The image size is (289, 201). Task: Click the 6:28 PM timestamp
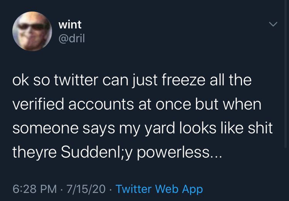tap(35, 189)
